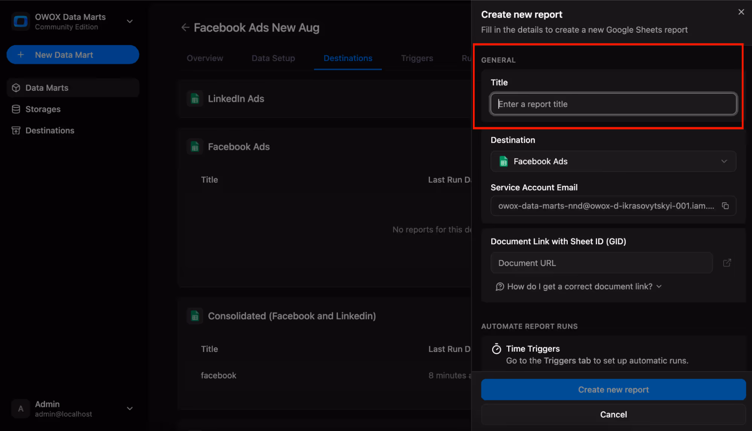This screenshot has width=752, height=431.
Task: Click the plus icon on New Data Mart
Action: (x=21, y=55)
